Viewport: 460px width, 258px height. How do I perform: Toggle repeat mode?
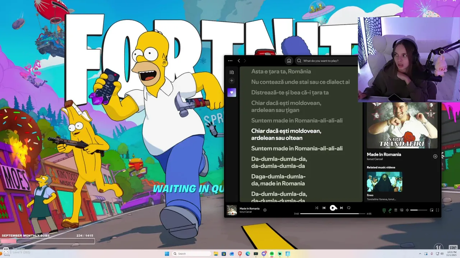349,208
